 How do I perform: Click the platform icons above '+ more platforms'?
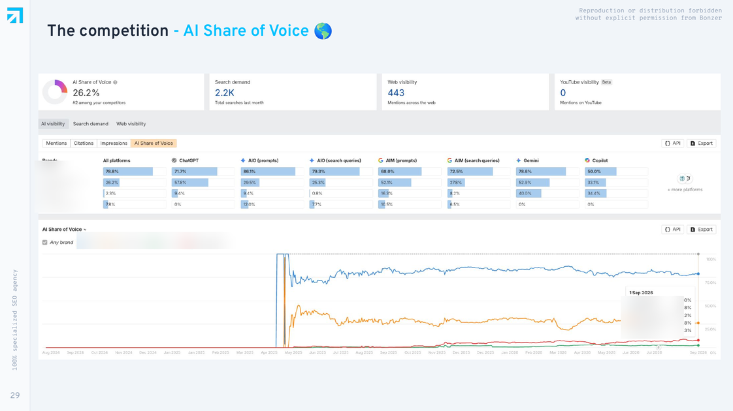point(685,178)
